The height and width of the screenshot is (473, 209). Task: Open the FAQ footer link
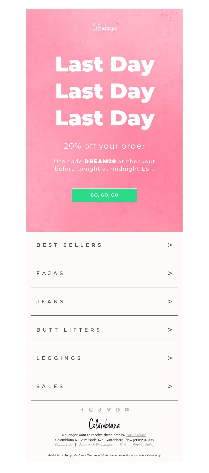[x=123, y=445]
